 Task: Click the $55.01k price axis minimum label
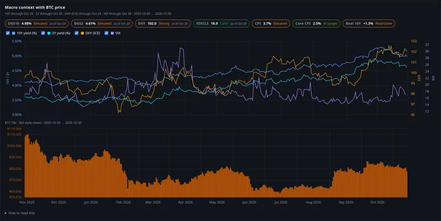[x=15, y=197]
